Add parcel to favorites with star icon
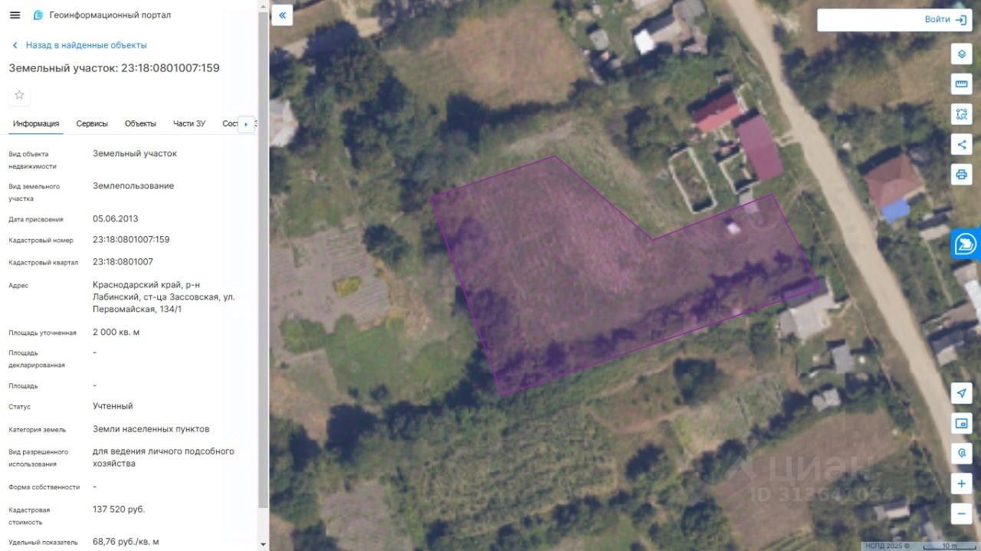 pyautogui.click(x=19, y=95)
